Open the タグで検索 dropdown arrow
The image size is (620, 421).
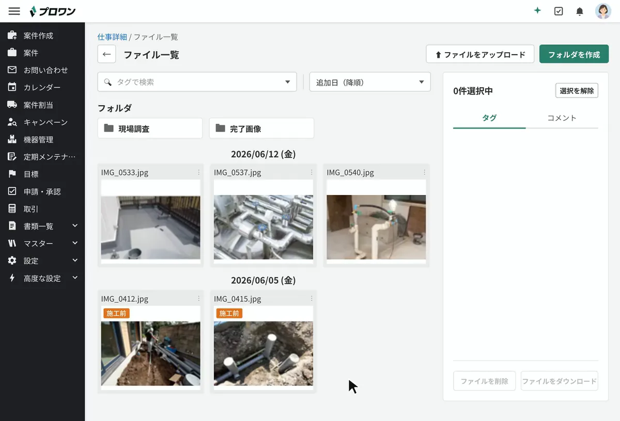tap(288, 82)
